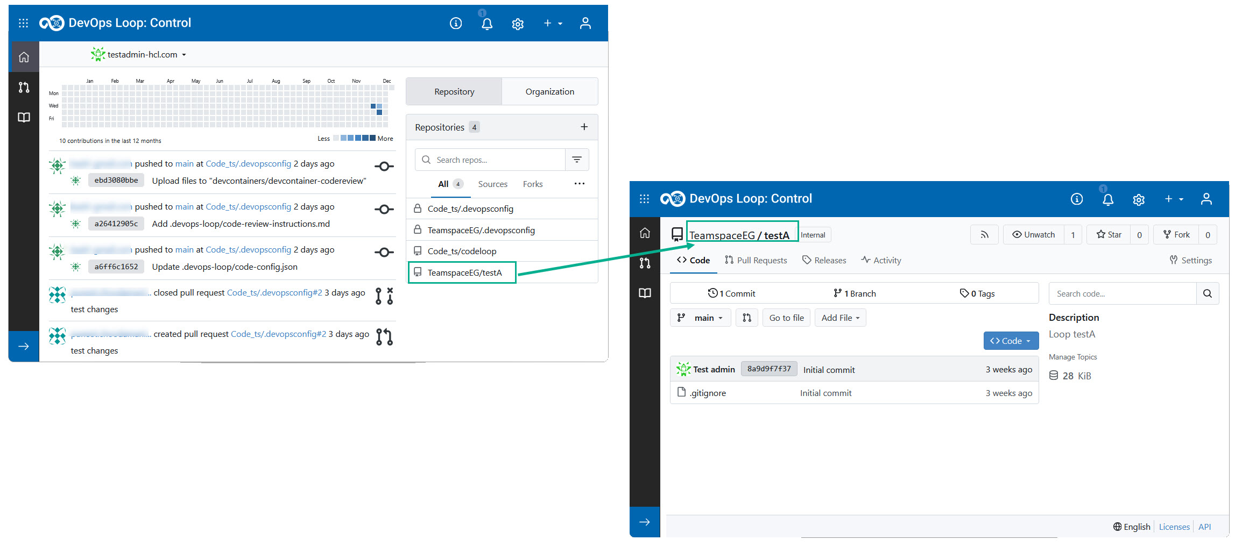Open three-dot more menu beside Forks
Viewport: 1235px width, 554px height.
tap(579, 184)
